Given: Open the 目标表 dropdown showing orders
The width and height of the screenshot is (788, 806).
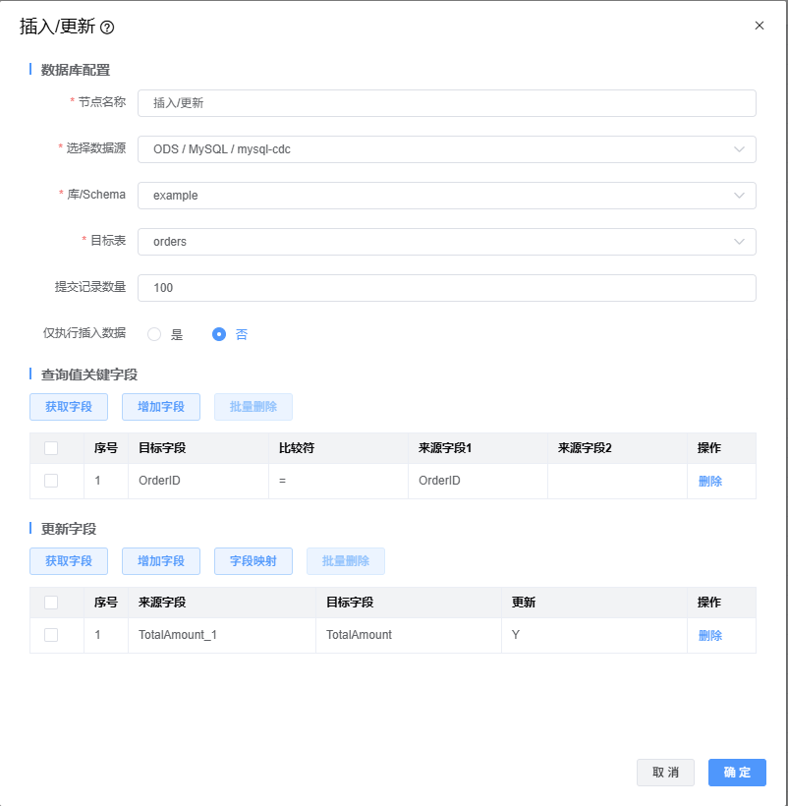Looking at the screenshot, I should click(x=447, y=242).
